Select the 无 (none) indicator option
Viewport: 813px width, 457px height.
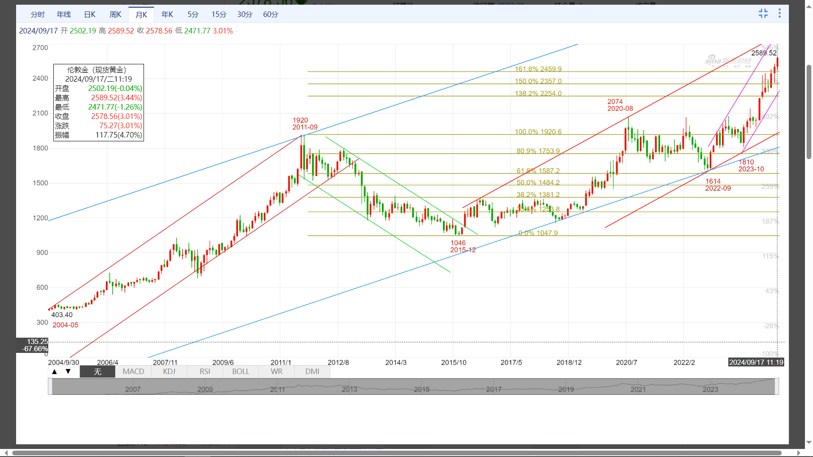coord(97,372)
